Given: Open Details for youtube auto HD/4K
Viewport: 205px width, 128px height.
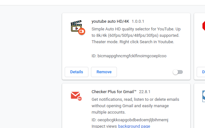Looking at the screenshot, I should click(77, 72).
